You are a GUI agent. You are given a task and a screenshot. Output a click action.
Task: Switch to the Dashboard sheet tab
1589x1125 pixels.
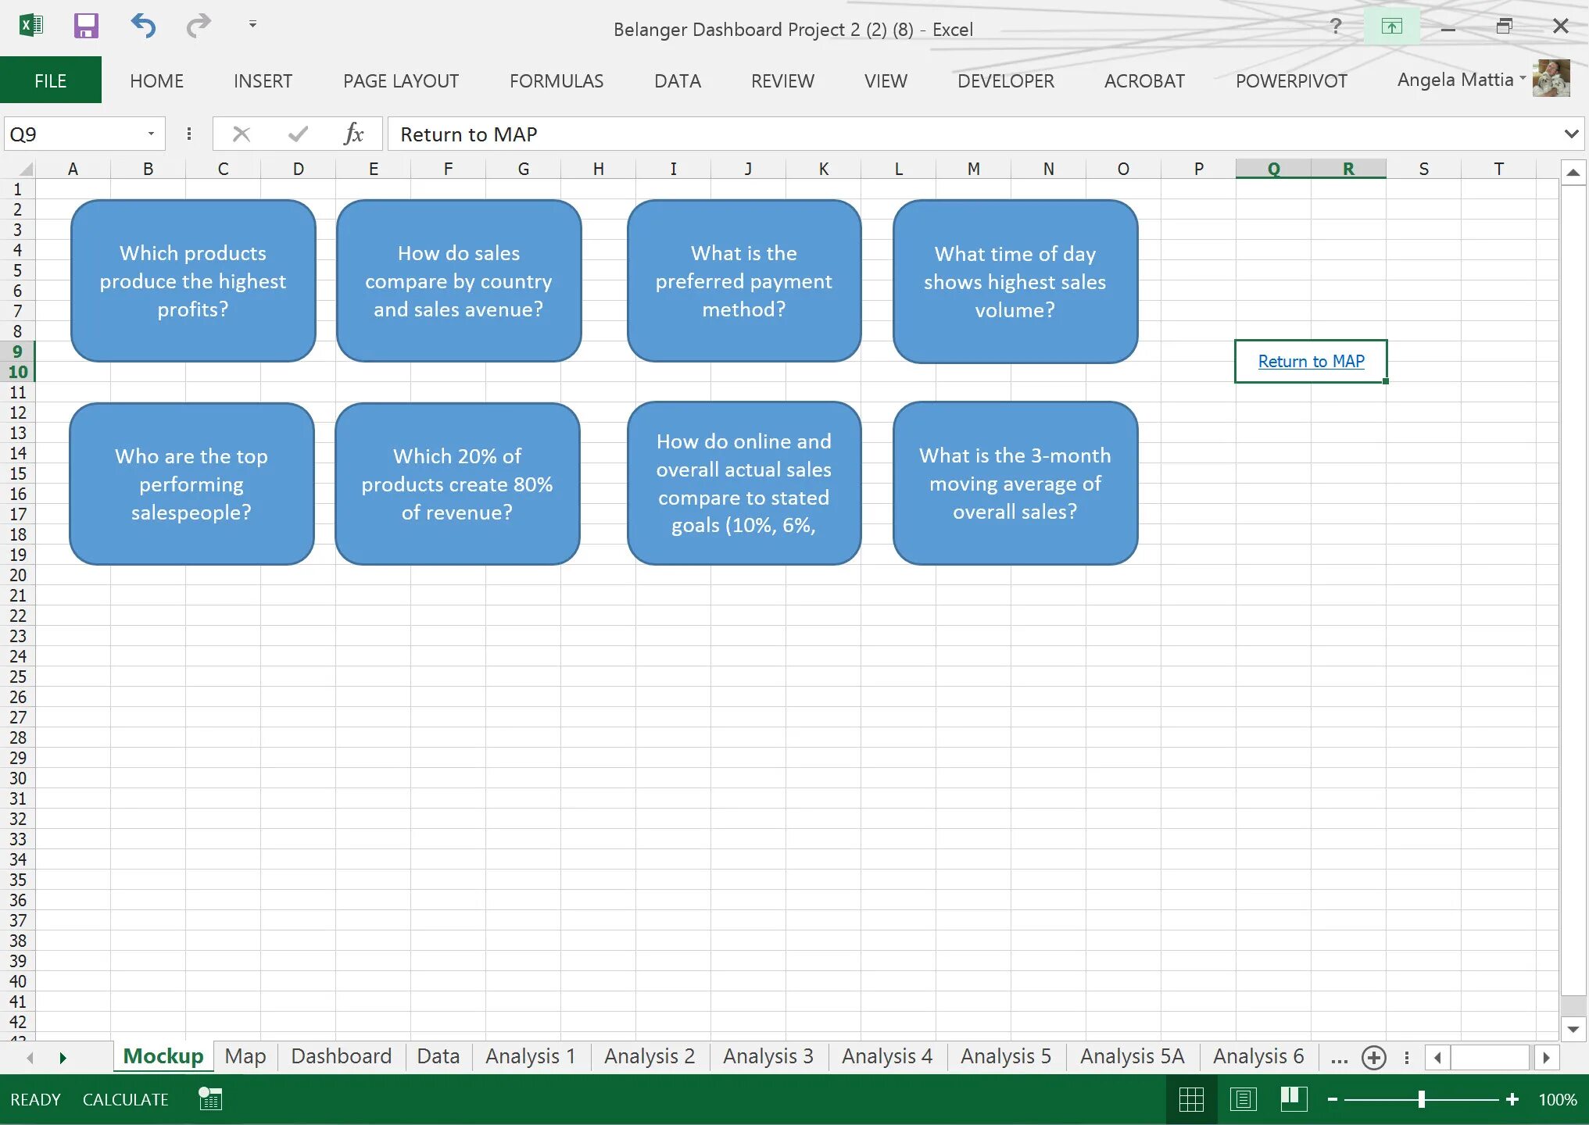341,1056
